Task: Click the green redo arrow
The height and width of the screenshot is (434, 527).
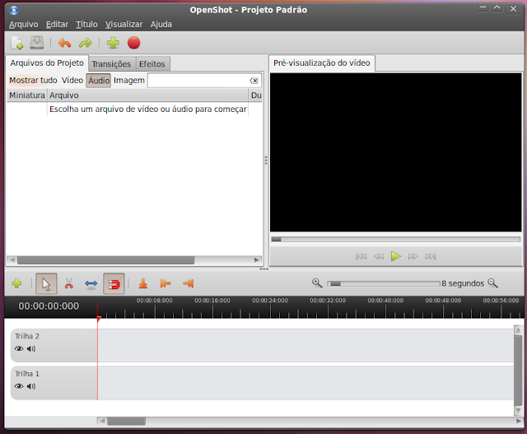Action: point(86,43)
